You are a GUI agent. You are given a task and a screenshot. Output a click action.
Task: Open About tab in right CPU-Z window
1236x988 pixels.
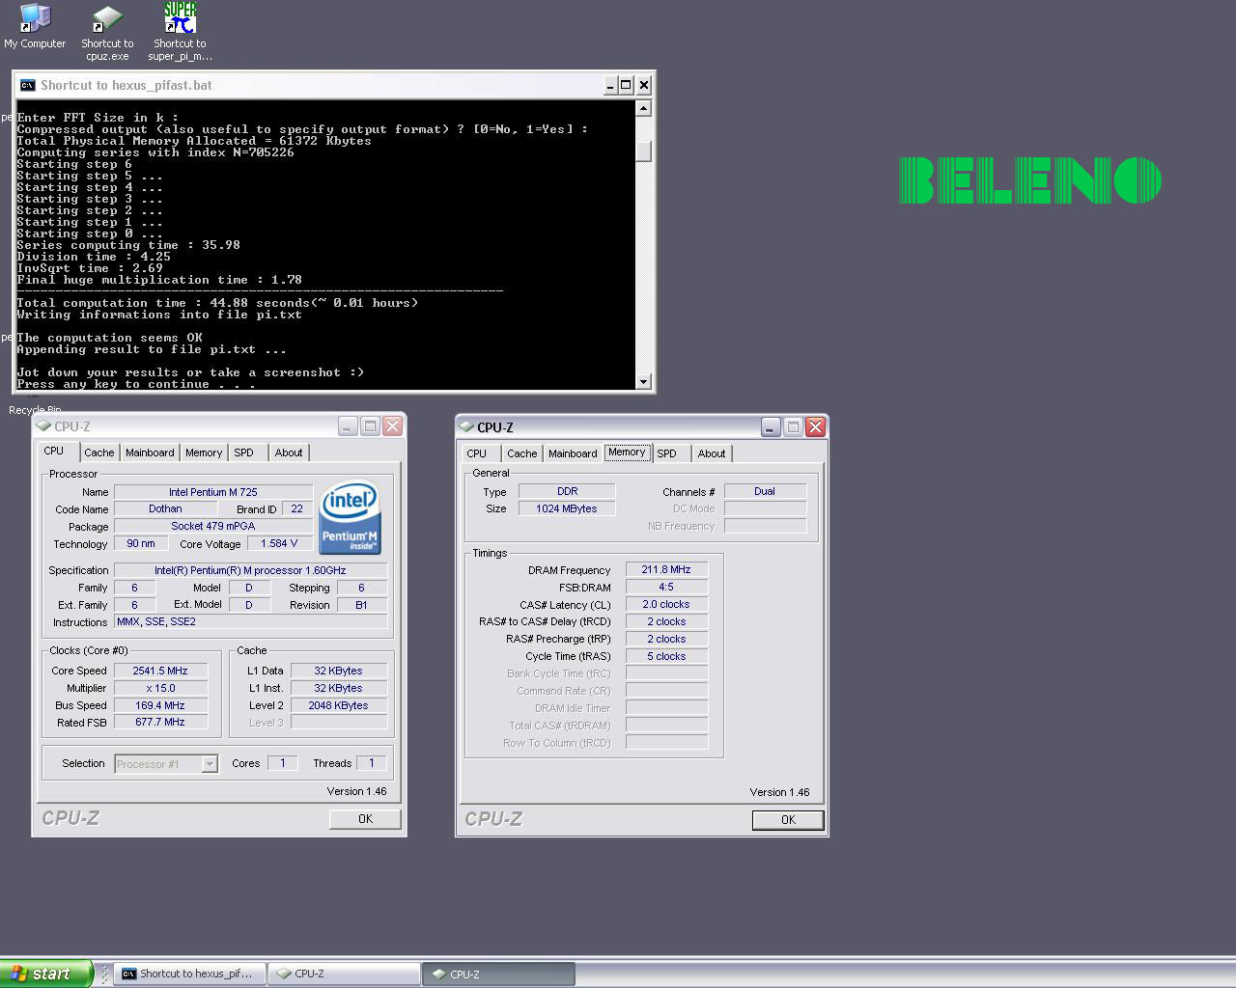click(712, 453)
